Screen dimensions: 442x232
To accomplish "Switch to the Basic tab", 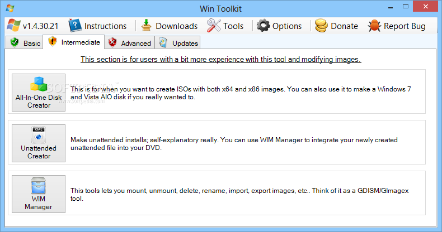I will point(25,42).
